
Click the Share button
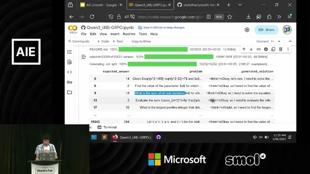266,30
